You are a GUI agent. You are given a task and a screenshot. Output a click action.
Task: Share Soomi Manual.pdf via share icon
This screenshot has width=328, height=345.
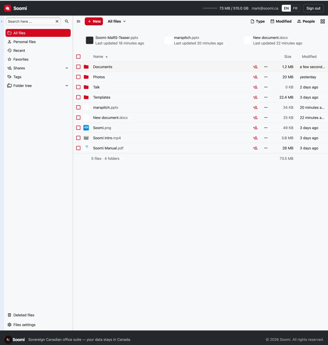[255, 148]
